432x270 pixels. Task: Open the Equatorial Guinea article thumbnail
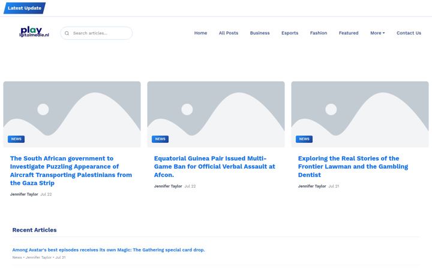(216, 114)
